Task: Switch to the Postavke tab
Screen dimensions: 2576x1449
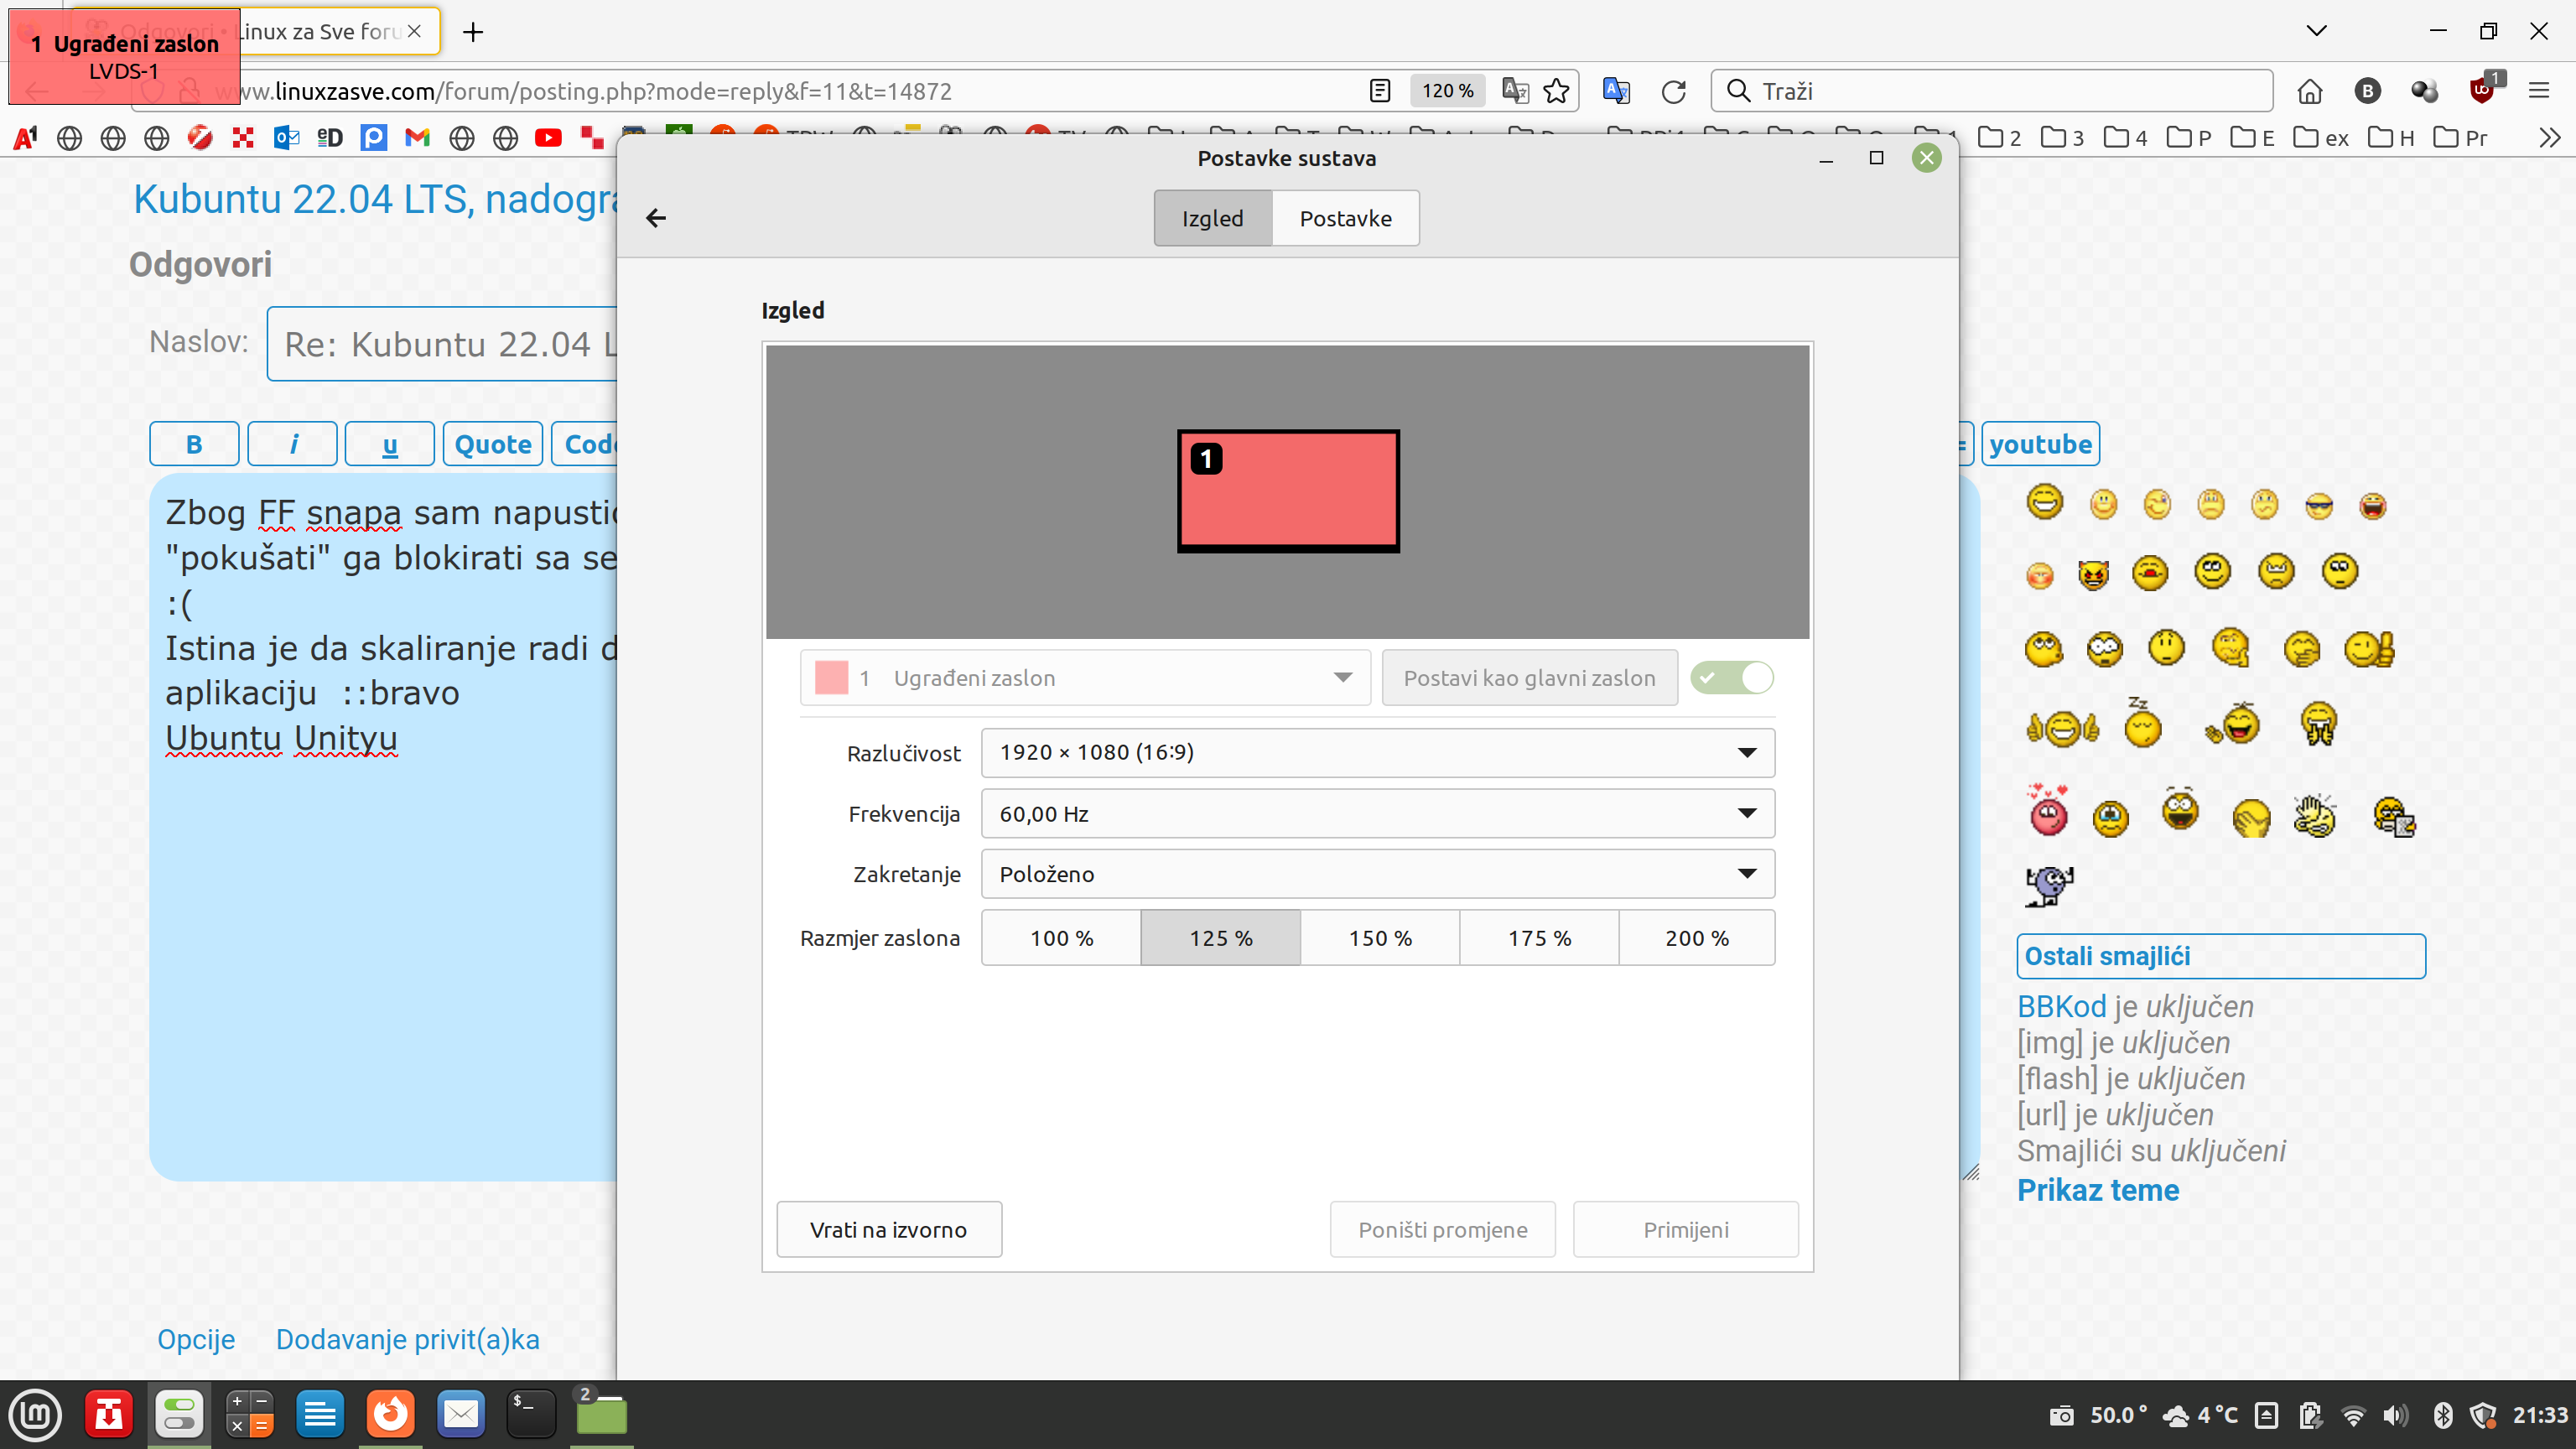Action: (x=1345, y=218)
